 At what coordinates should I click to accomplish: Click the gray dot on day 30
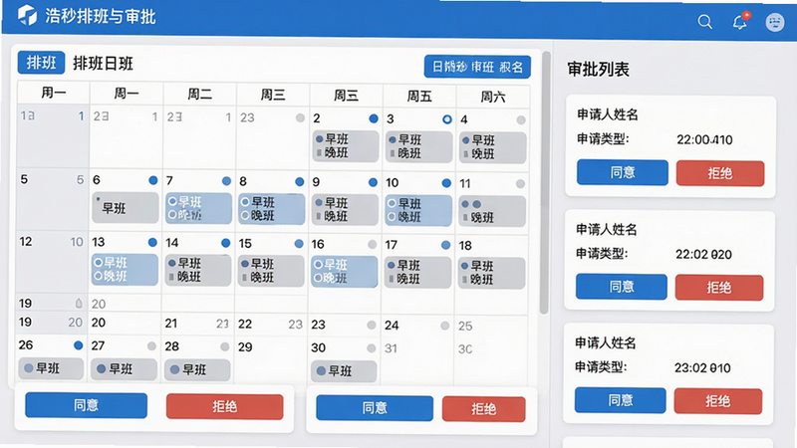coord(371,347)
